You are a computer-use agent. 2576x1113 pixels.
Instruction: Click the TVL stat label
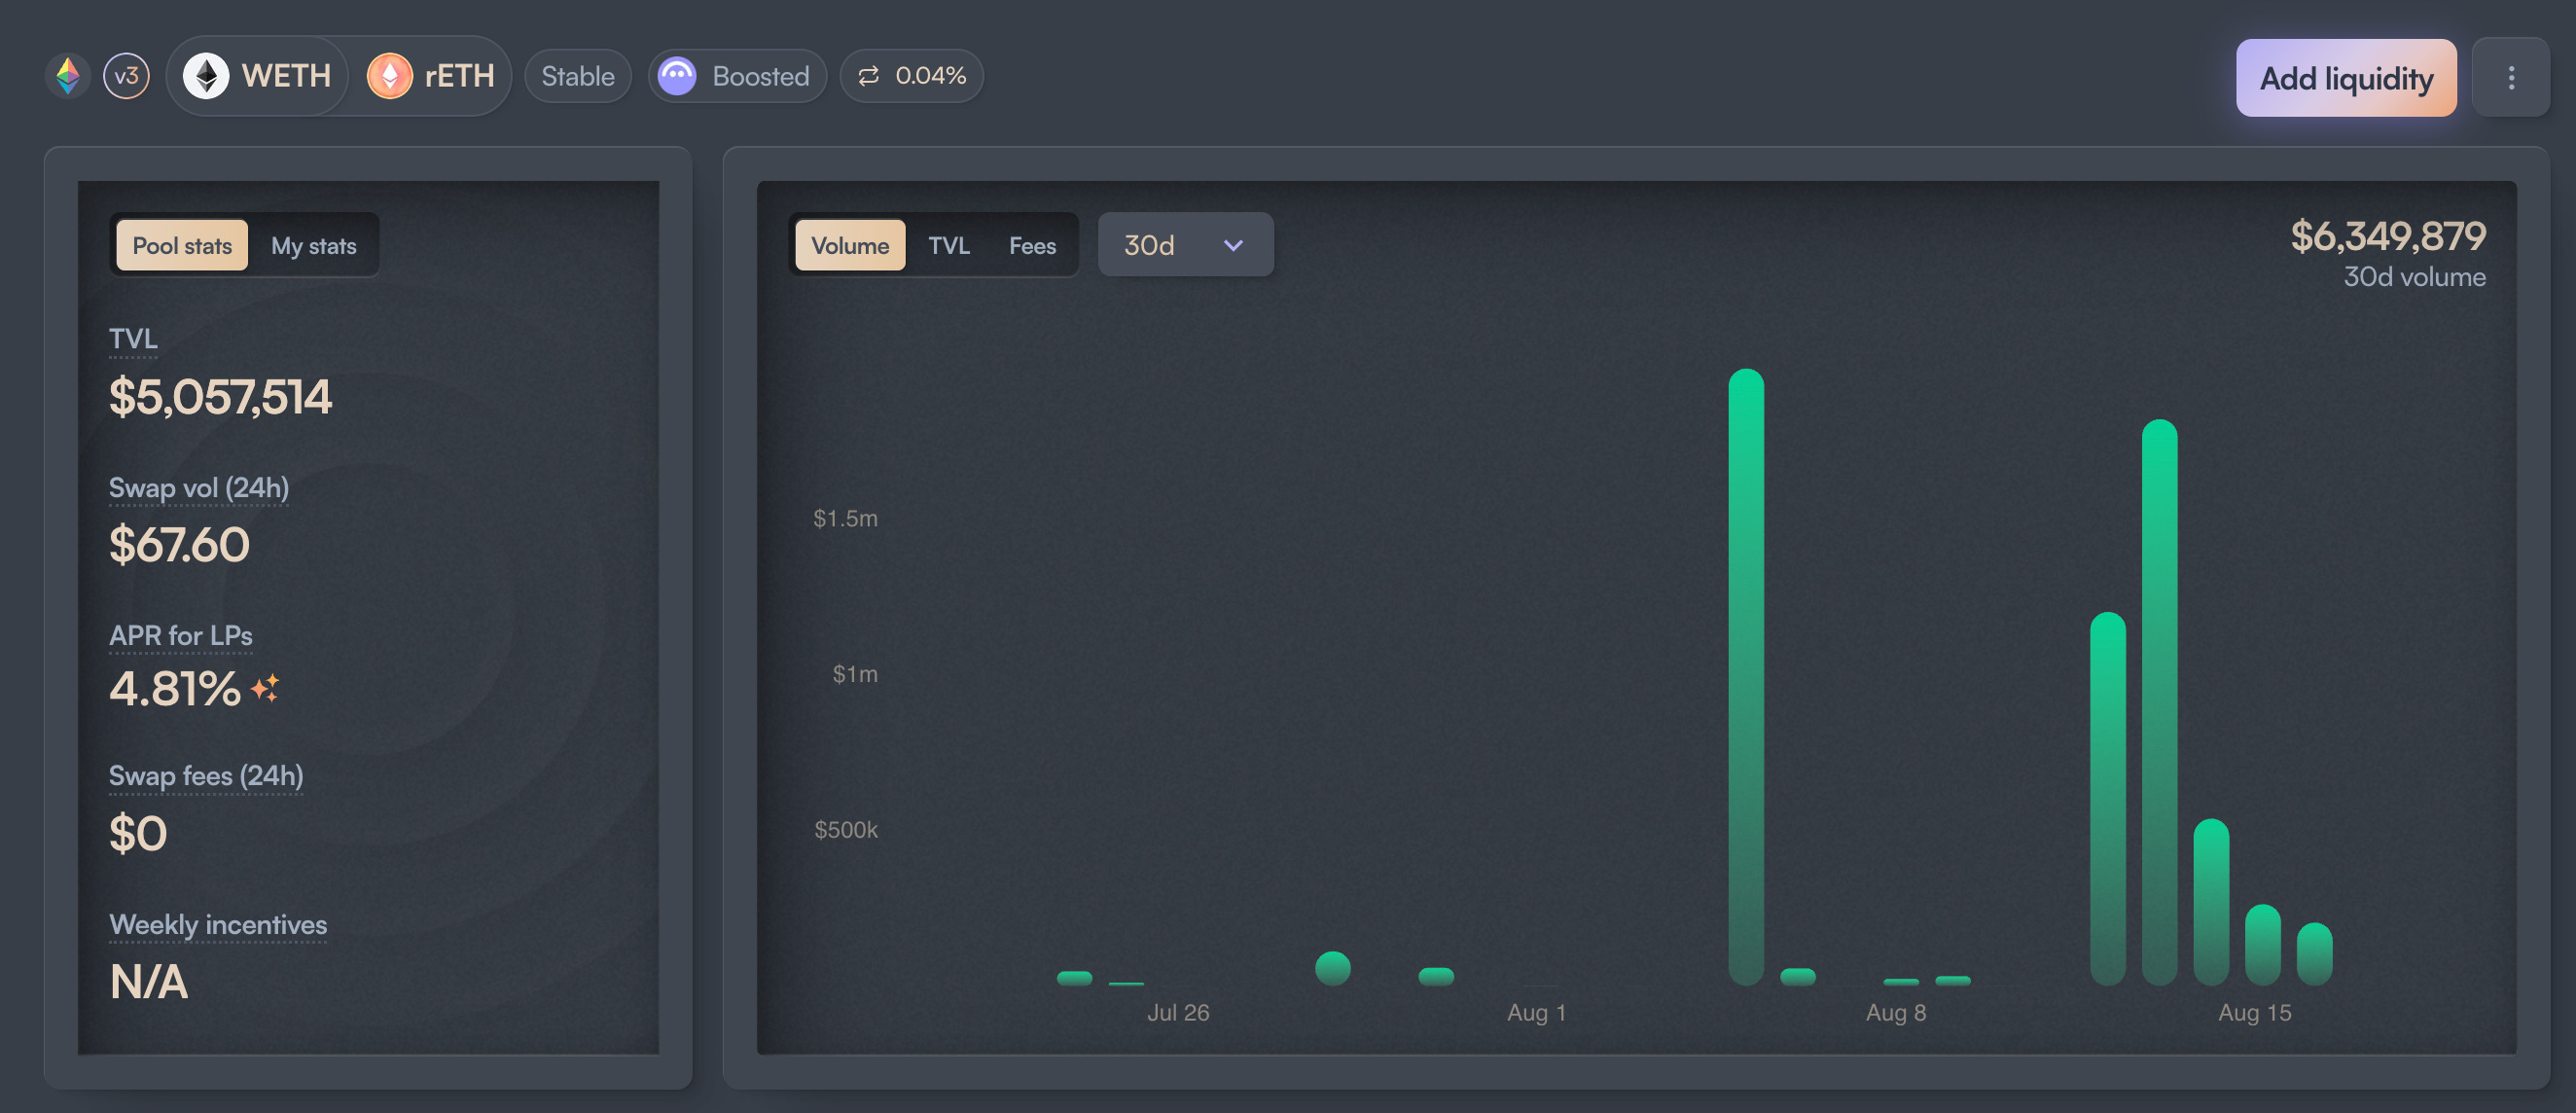[x=133, y=339]
